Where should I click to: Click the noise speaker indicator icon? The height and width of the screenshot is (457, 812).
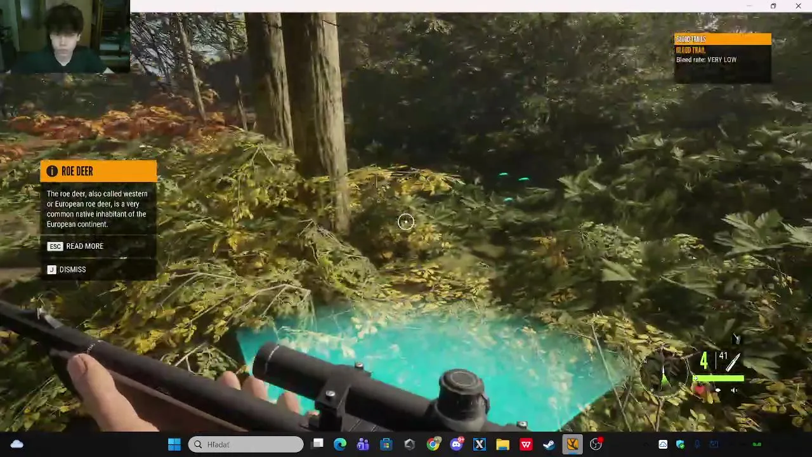point(734,390)
